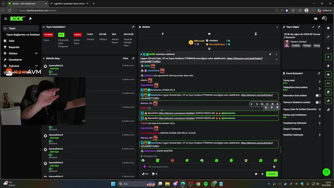Delete hovered message with trash icon

pos(277,108)
